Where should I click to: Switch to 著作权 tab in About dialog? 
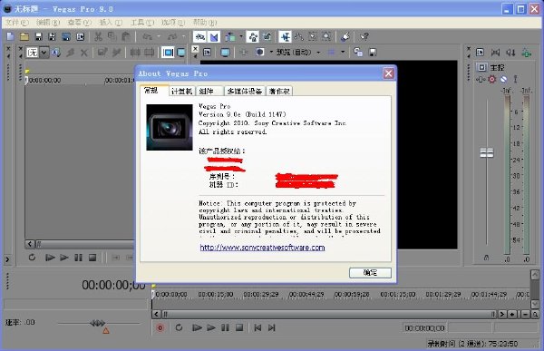pyautogui.click(x=279, y=91)
